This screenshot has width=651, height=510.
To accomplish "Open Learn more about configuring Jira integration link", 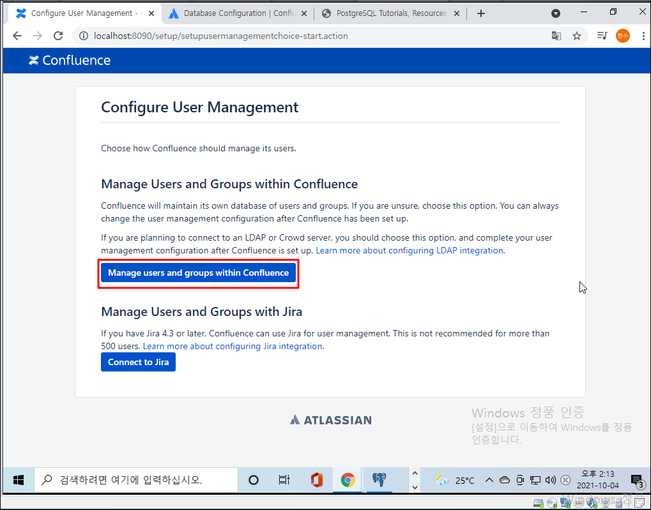I will click(233, 346).
